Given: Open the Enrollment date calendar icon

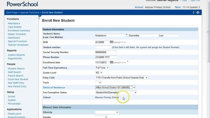Looking at the screenshot, I should 112,62.
